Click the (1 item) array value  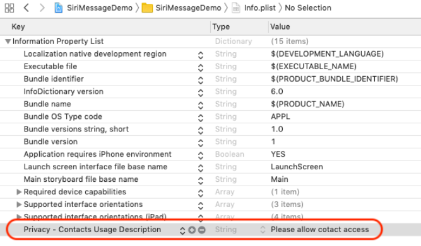click(x=285, y=192)
